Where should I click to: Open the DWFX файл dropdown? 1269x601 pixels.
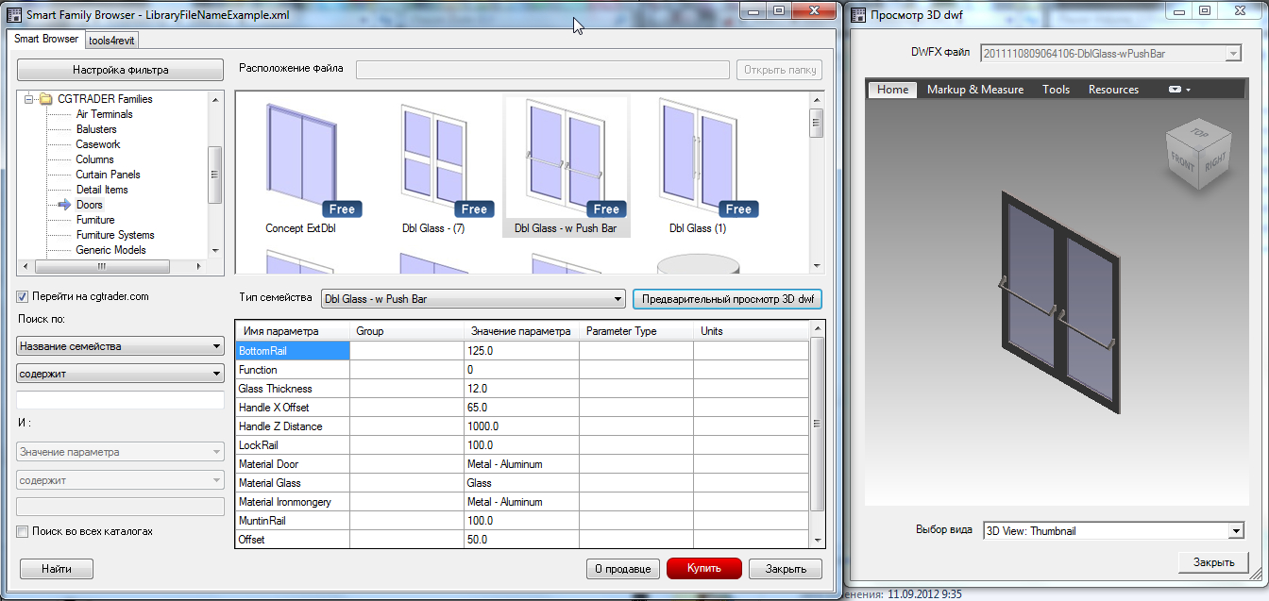(1111, 54)
